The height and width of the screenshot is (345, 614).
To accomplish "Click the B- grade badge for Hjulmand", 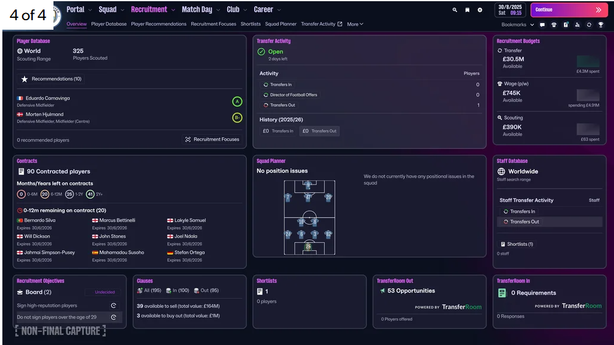I will (237, 118).
